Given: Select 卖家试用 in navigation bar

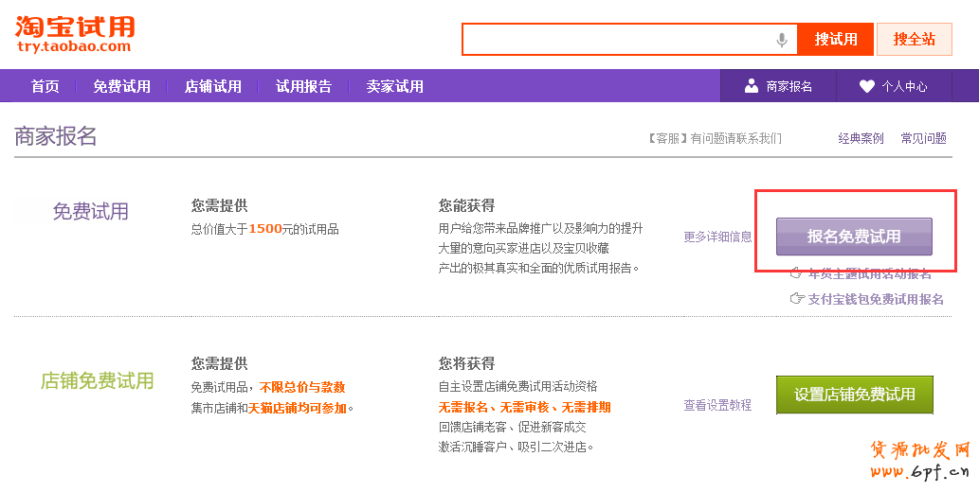Looking at the screenshot, I should 394,86.
